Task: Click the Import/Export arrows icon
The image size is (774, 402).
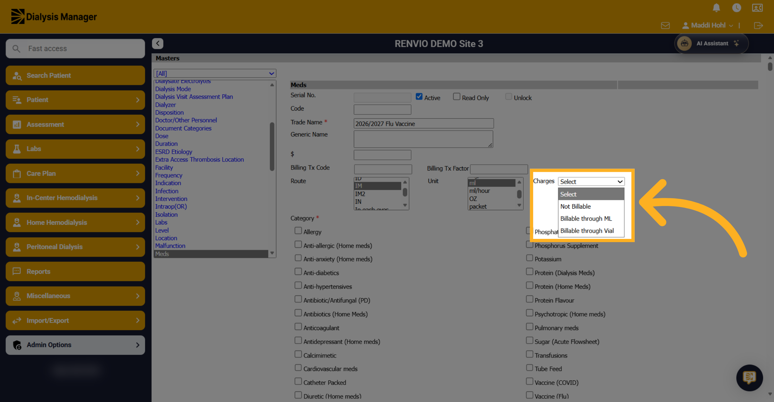Action: 17,320
